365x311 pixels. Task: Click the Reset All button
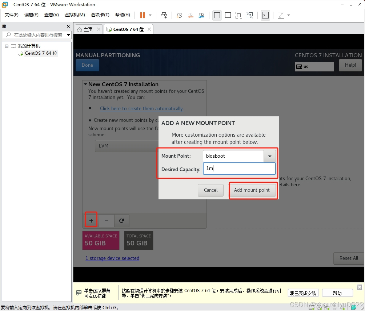pos(349,258)
